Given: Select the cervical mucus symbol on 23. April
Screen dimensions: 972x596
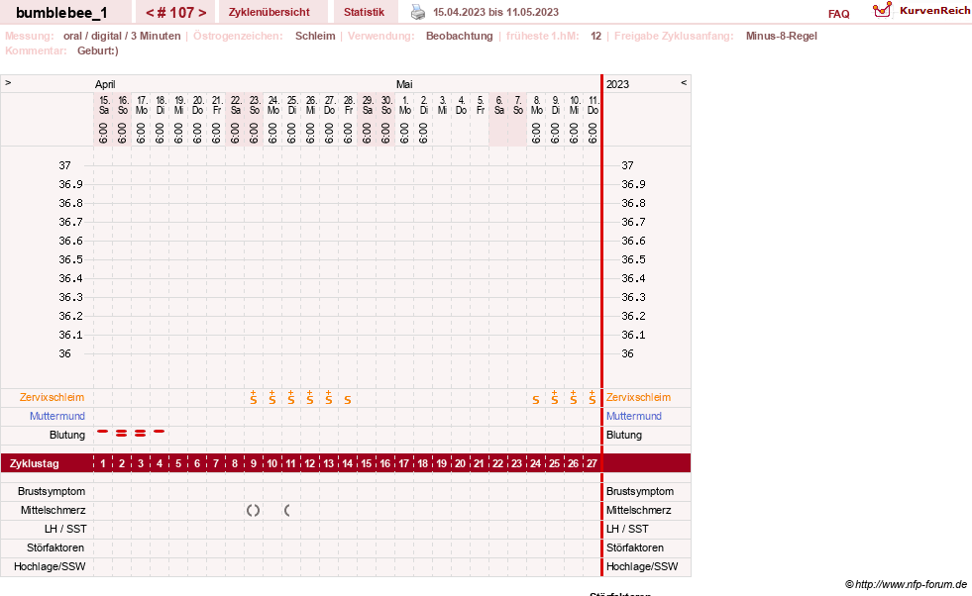Looking at the screenshot, I should click(254, 398).
